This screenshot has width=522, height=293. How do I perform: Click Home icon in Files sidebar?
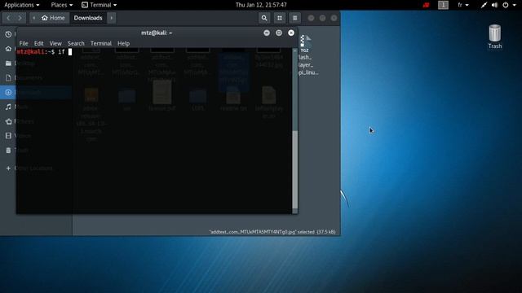coord(8,49)
